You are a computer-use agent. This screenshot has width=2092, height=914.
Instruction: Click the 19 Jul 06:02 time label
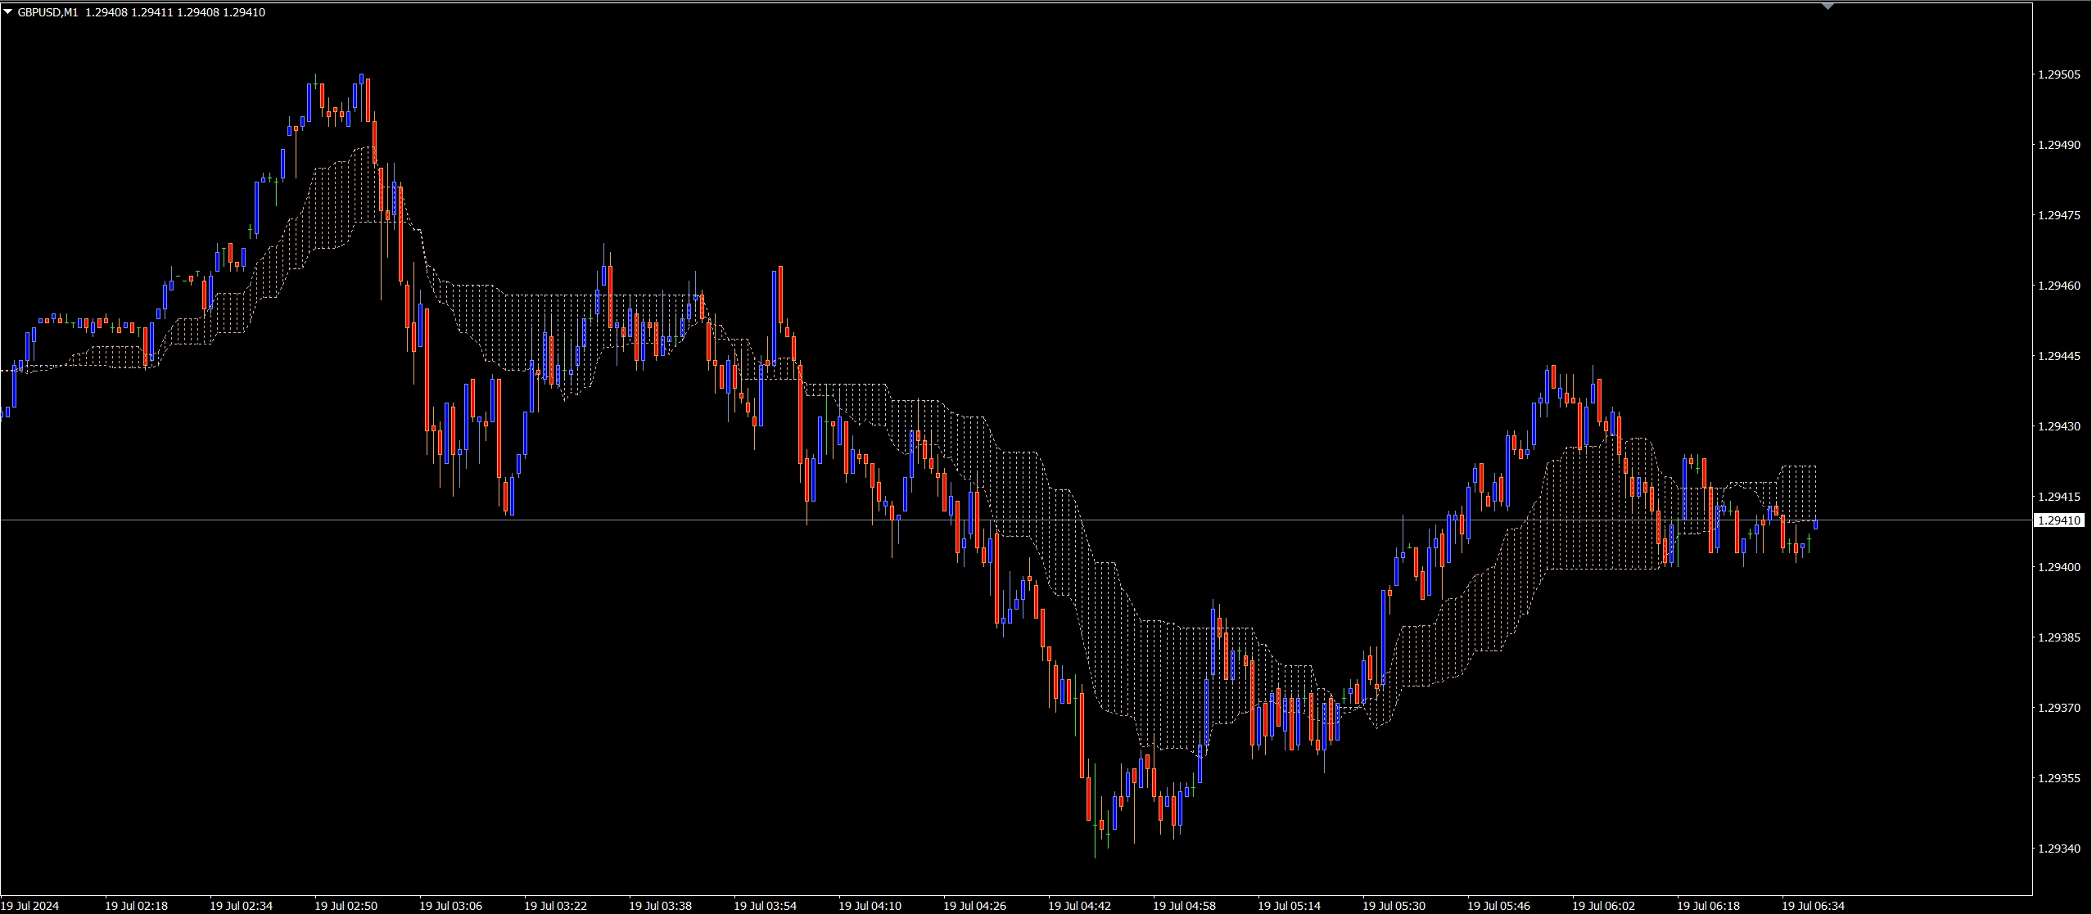tap(1603, 906)
